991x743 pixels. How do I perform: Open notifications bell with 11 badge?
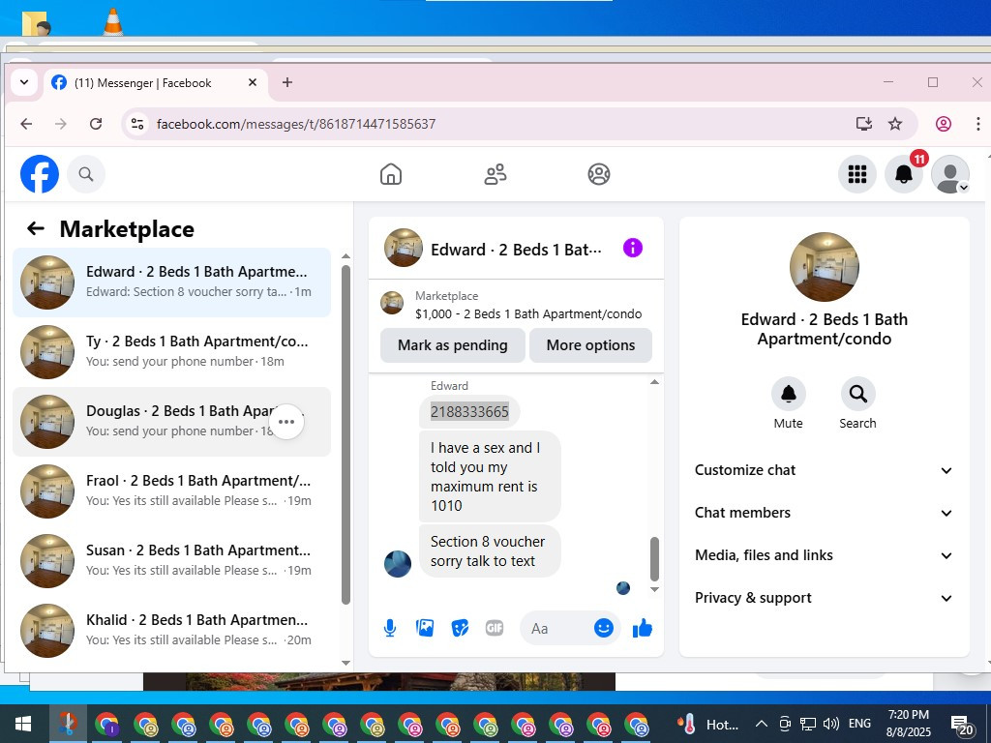click(x=904, y=174)
